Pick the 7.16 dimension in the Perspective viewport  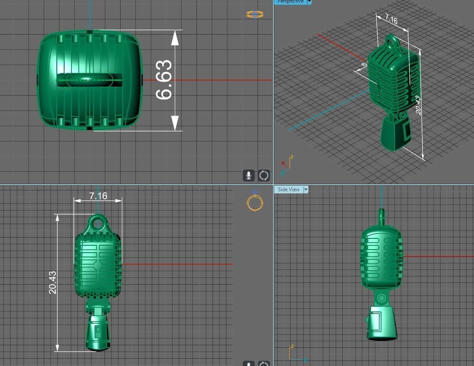[x=391, y=20]
